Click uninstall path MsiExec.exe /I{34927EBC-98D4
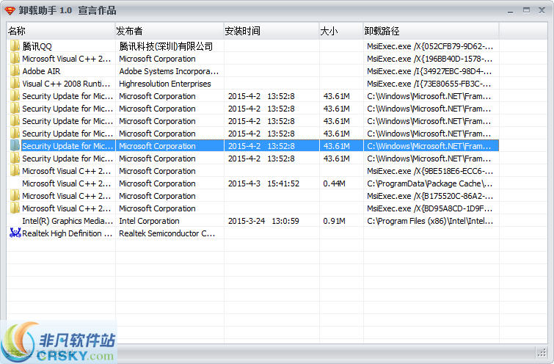554x364 pixels. point(429,71)
